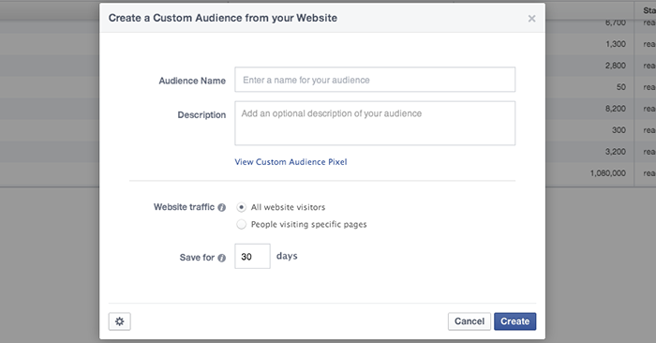
Task: Click the 8,200 value in background table
Action: pos(616,109)
